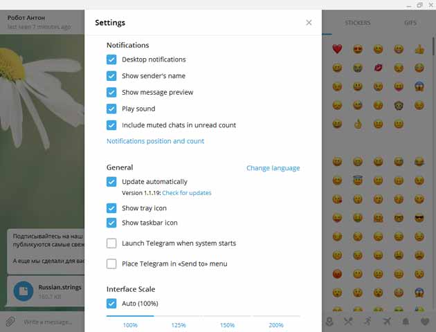
Task: Set interface scale to 150%
Action: (227, 324)
